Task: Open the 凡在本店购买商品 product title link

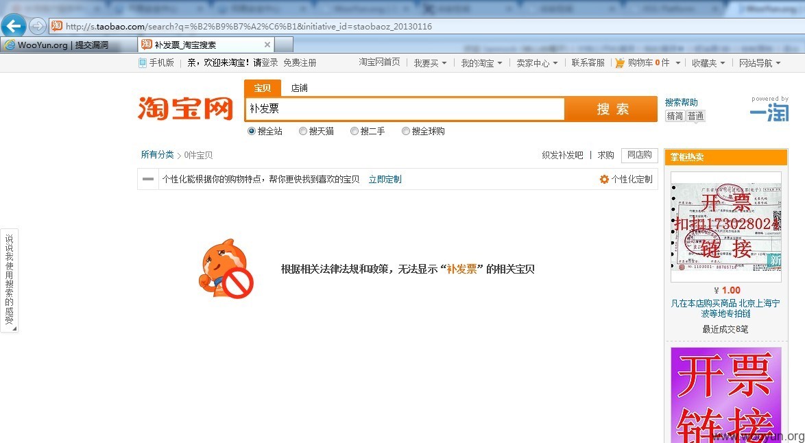Action: [725, 309]
